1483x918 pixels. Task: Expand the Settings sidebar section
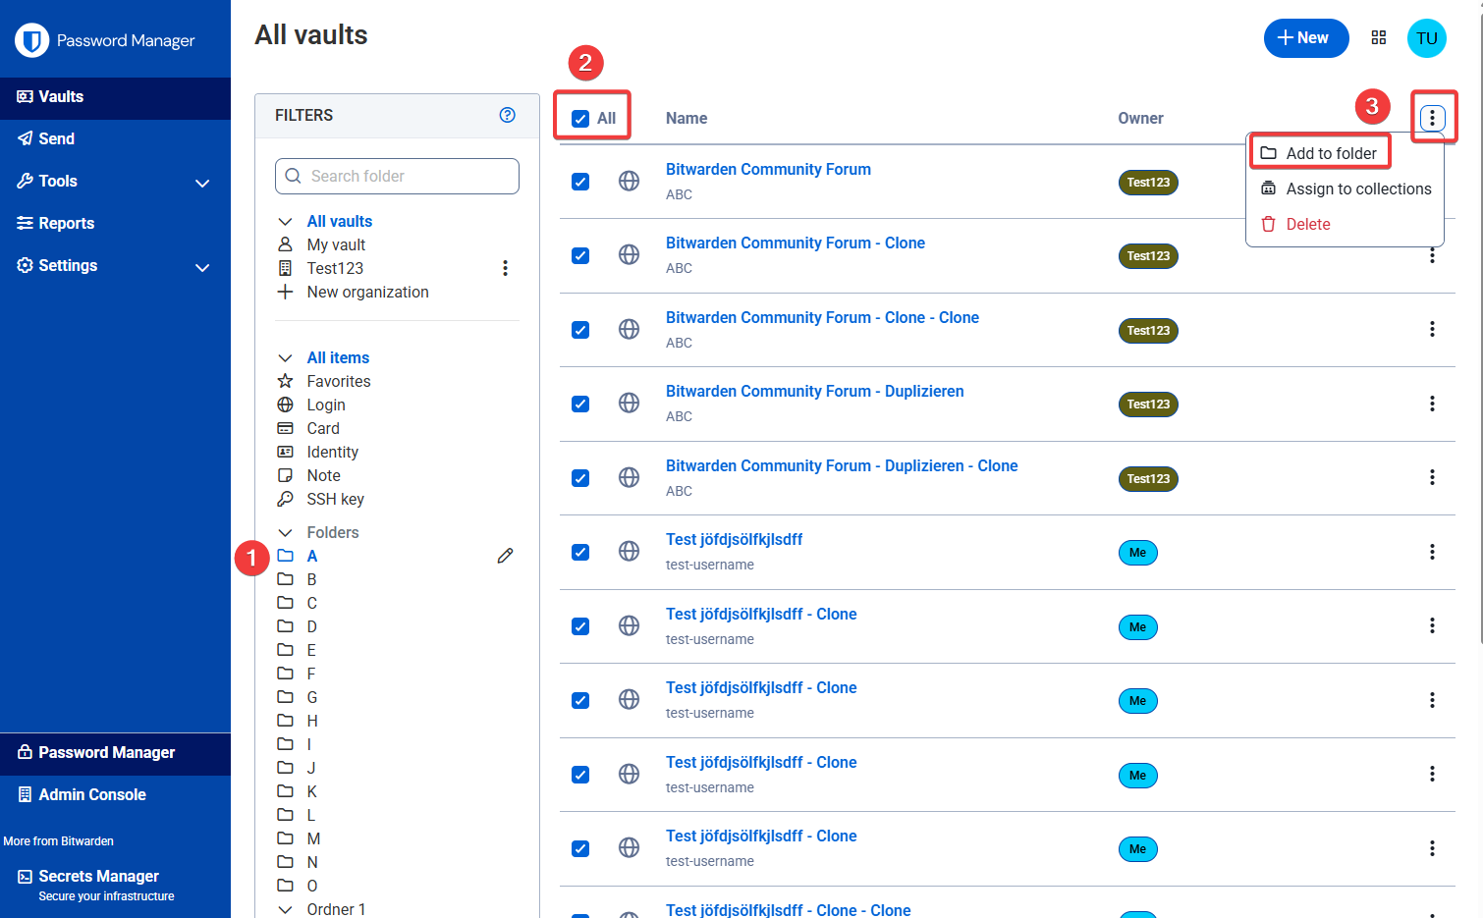tap(201, 267)
